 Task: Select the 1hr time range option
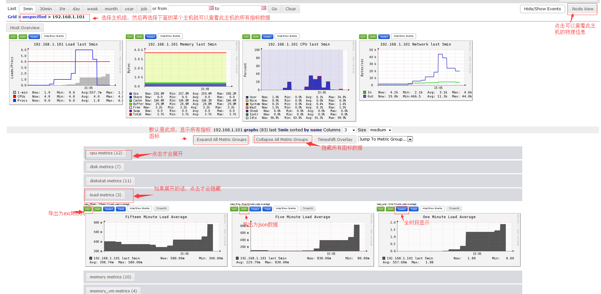pyautogui.click(x=62, y=9)
